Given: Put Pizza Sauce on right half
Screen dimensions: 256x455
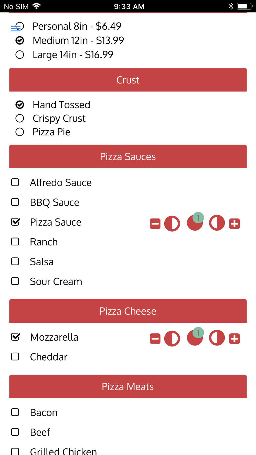Looking at the screenshot, I should [217, 223].
